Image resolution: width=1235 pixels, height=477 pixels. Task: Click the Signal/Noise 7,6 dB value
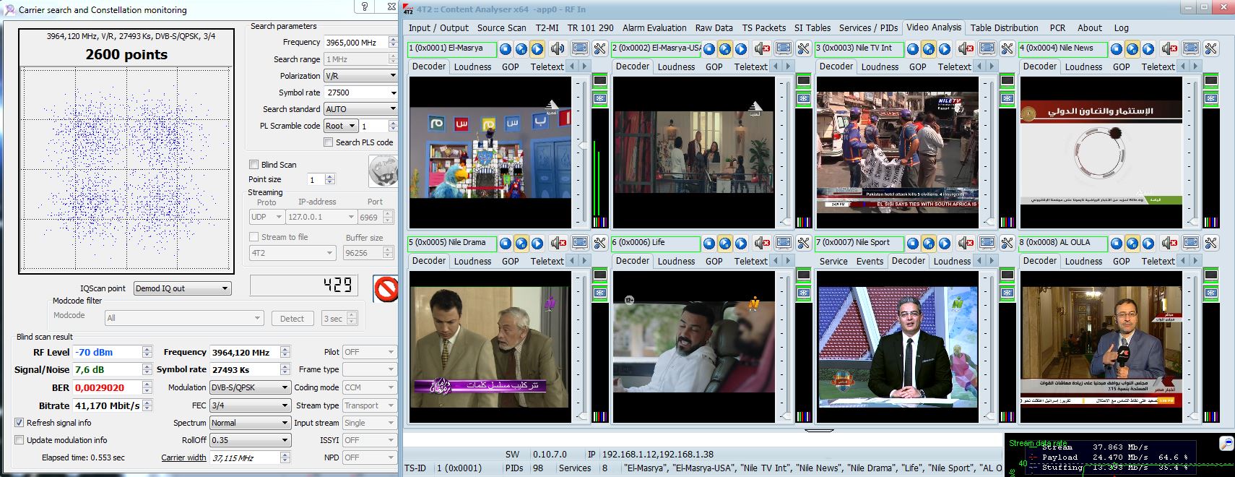[x=106, y=369]
